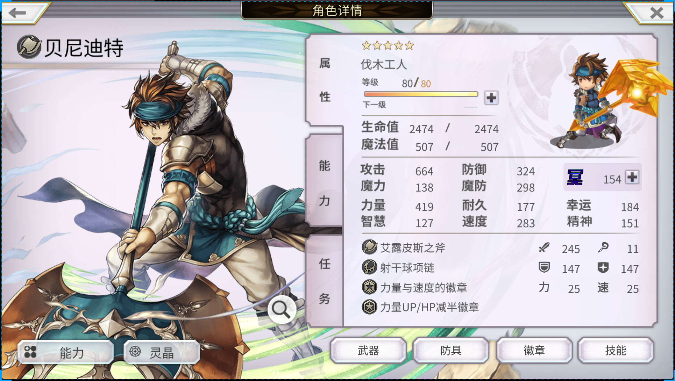
Task: Click the back arrow icon
Action: pyautogui.click(x=17, y=13)
